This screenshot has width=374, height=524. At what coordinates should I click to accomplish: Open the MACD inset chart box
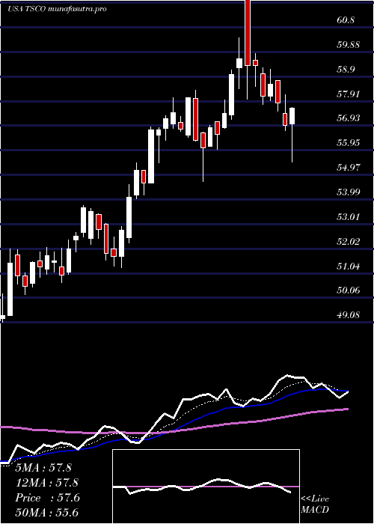(x=206, y=487)
